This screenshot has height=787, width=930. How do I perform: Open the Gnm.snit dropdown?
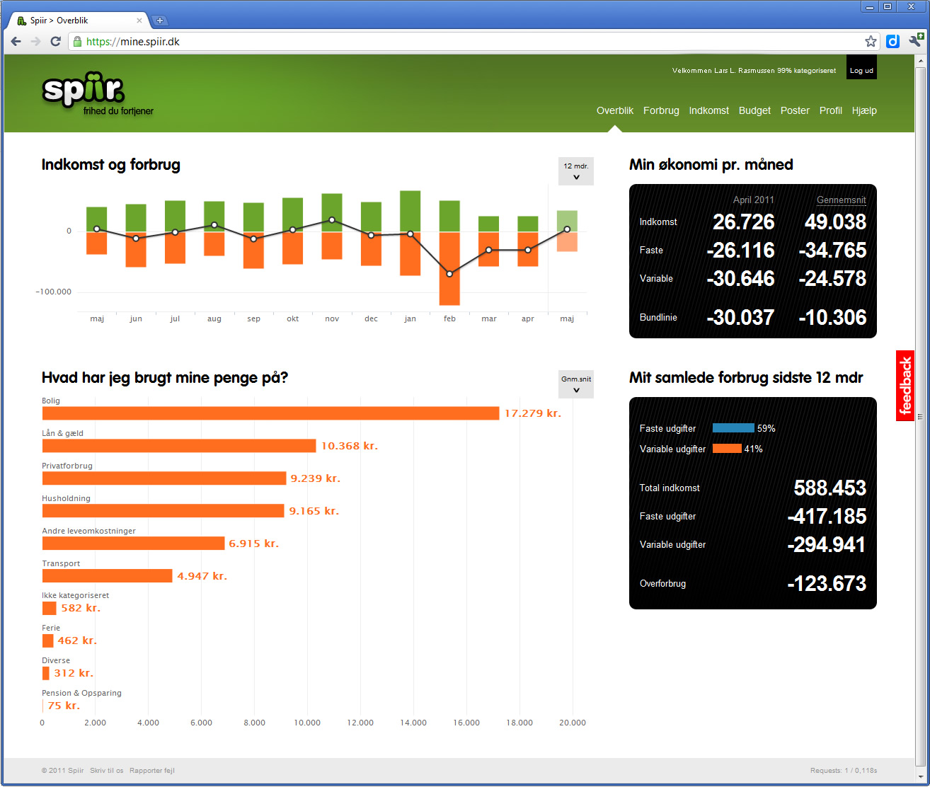pos(575,384)
